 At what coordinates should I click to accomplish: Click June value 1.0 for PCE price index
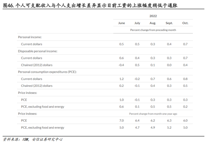tap(122, 100)
